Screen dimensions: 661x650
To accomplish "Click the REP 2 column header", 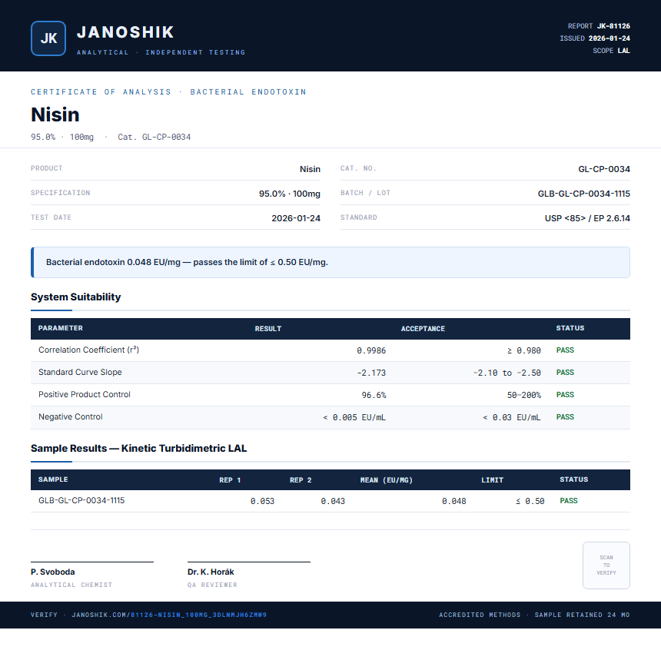I will (x=301, y=479).
